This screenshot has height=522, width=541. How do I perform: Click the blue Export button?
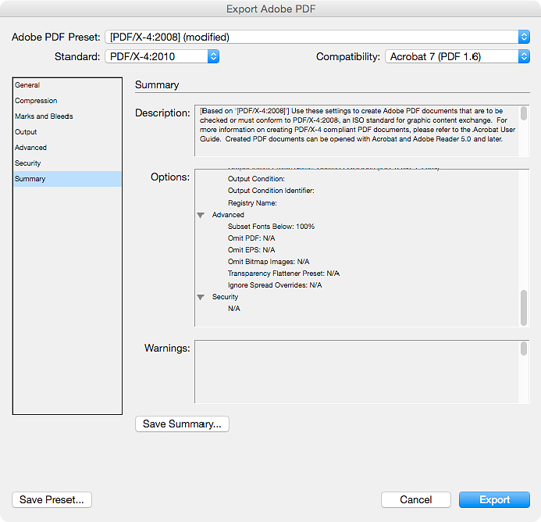coord(494,499)
